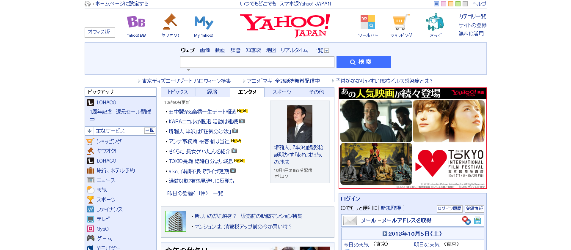Open アンナ事務所 被害者は当社 headline
The width and height of the screenshot is (571, 250).
click(199, 141)
